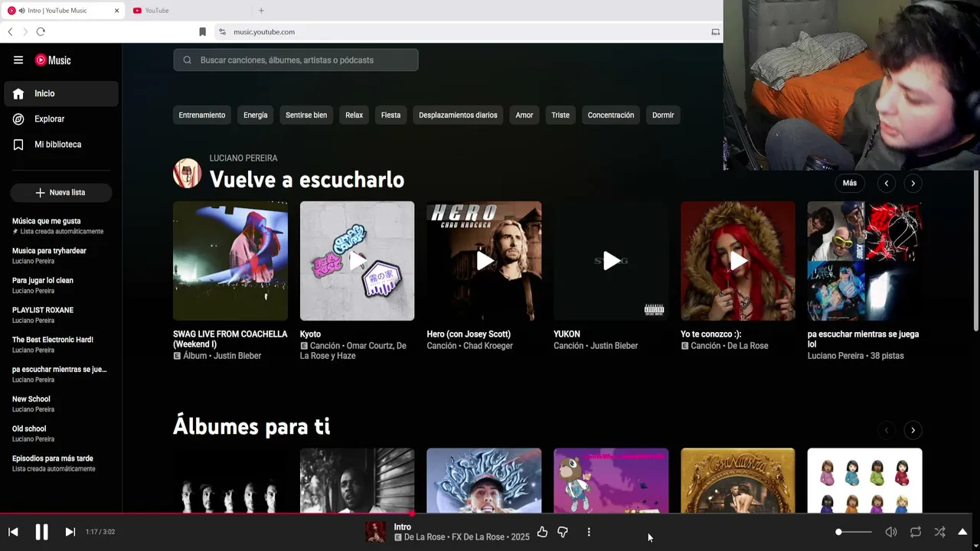The width and height of the screenshot is (980, 551).
Task: Open the player three-dot options menu
Action: pos(589,532)
